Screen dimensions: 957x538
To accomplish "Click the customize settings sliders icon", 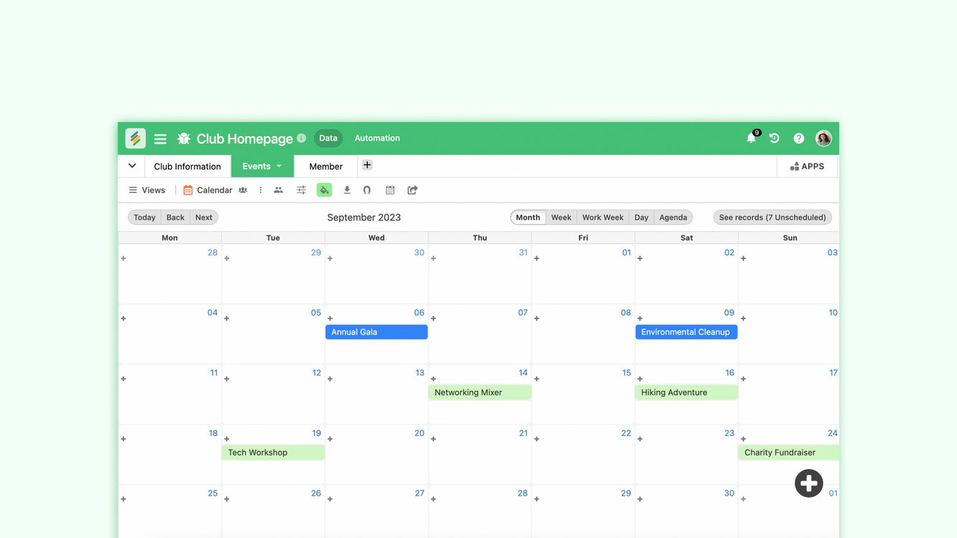I will [302, 190].
